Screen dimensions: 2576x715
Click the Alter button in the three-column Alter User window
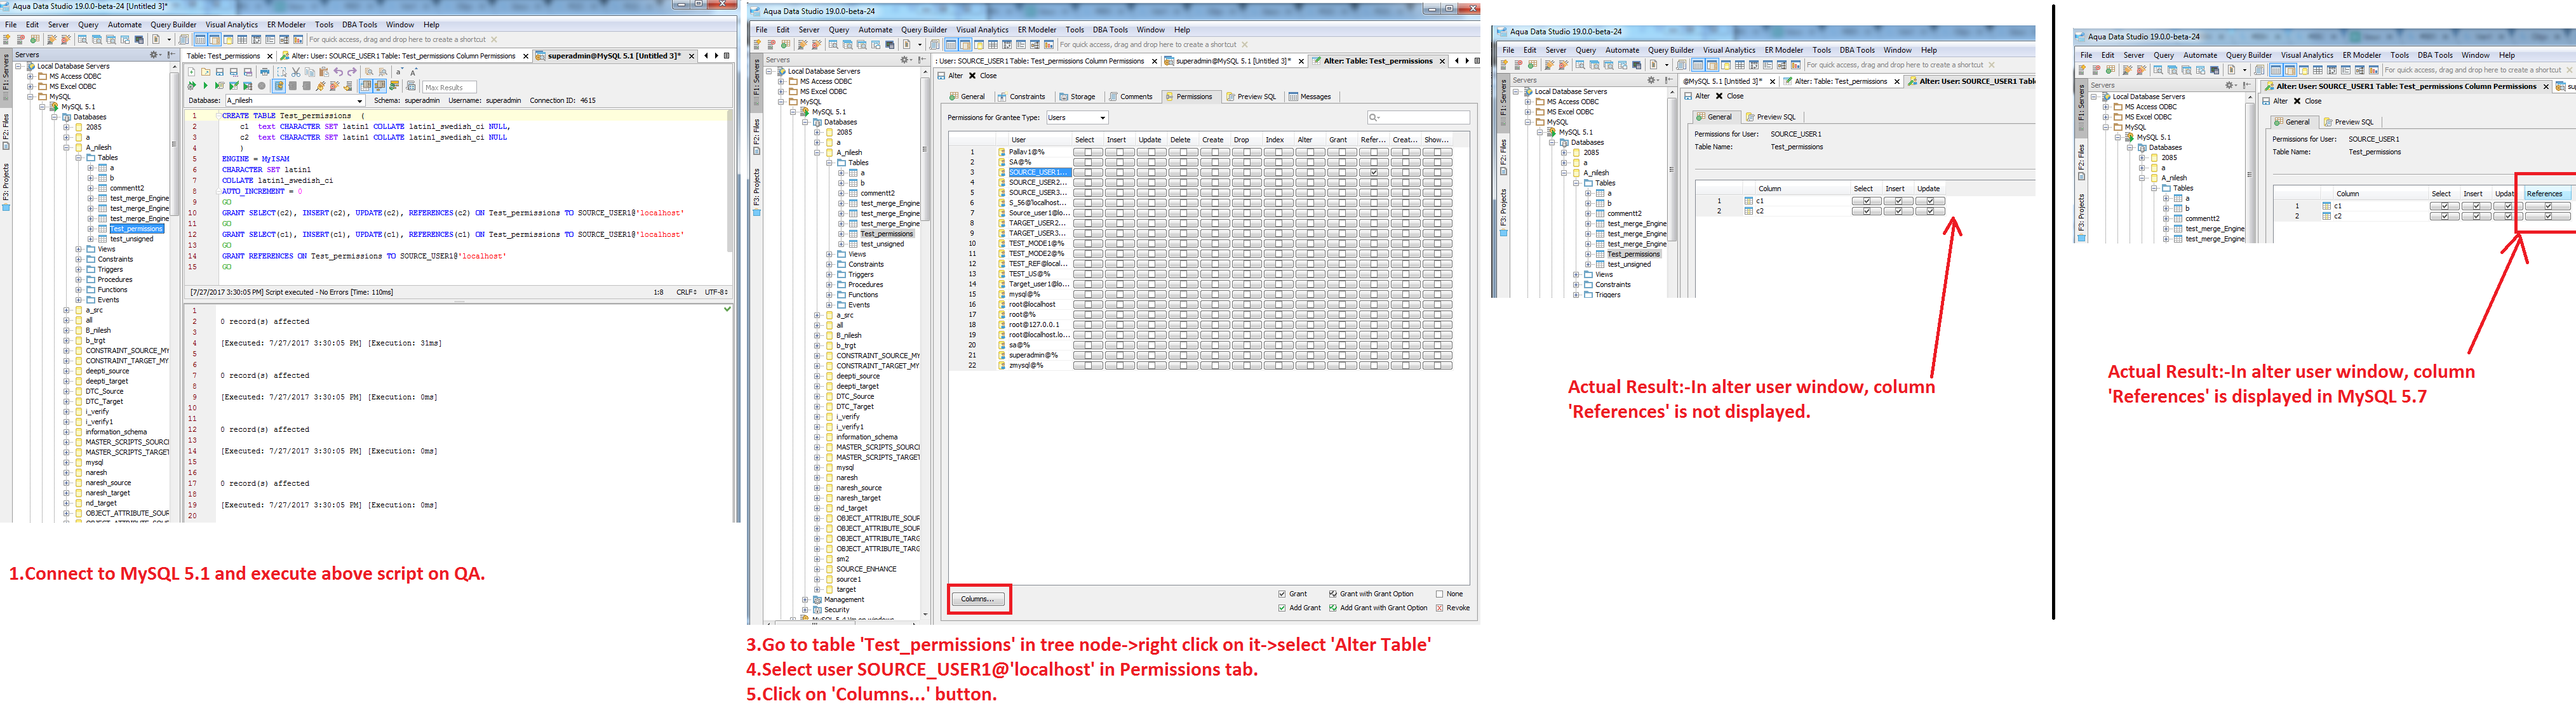coord(1697,96)
